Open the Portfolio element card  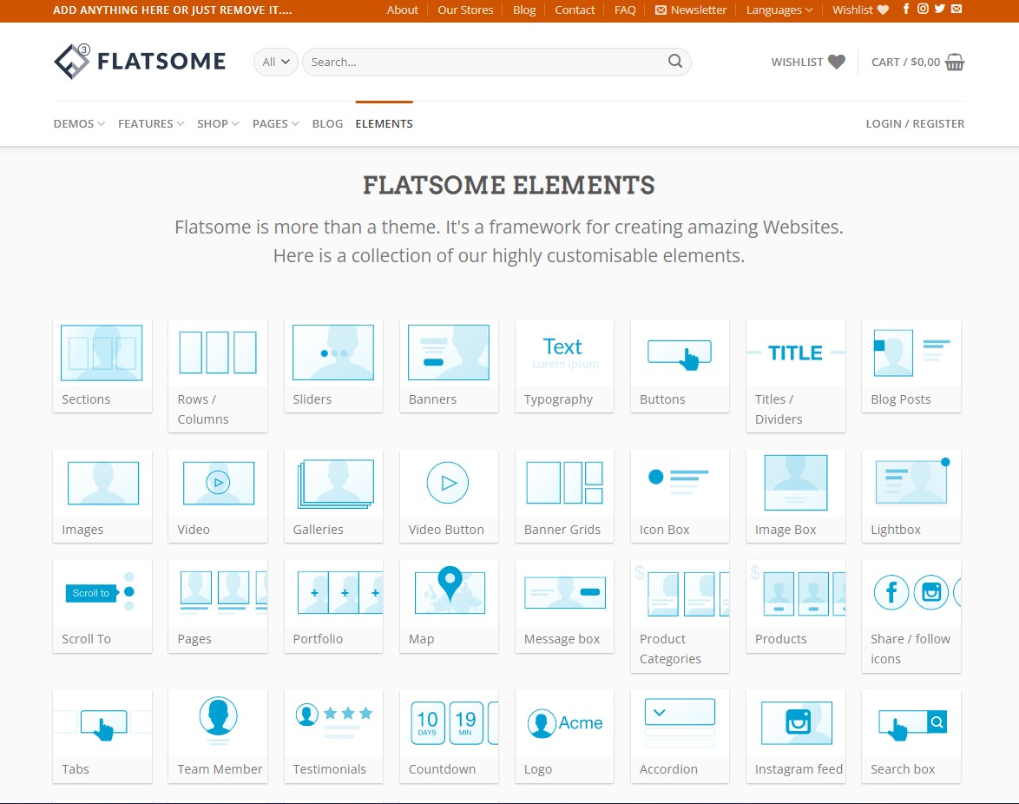point(333,606)
